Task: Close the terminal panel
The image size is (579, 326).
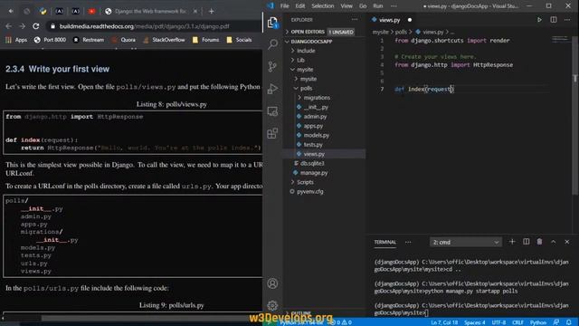Action: pyautogui.click(x=567, y=242)
